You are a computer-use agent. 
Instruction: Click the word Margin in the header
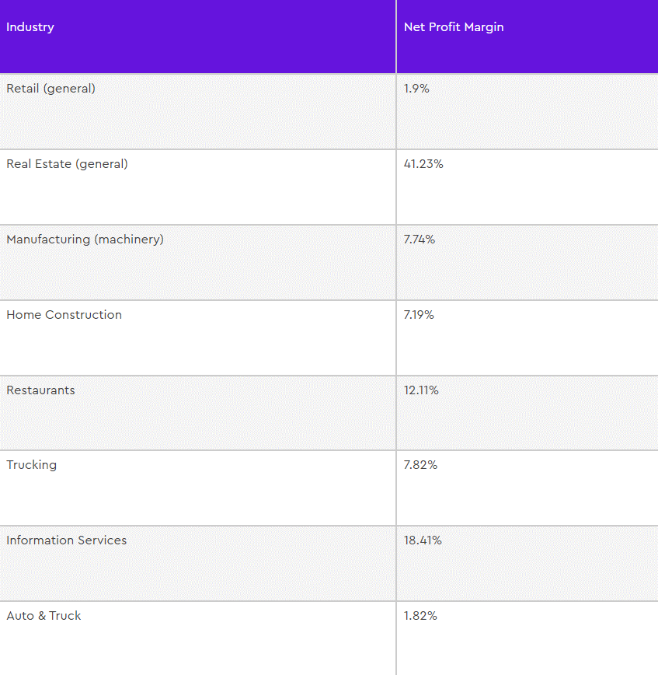pyautogui.click(x=484, y=27)
